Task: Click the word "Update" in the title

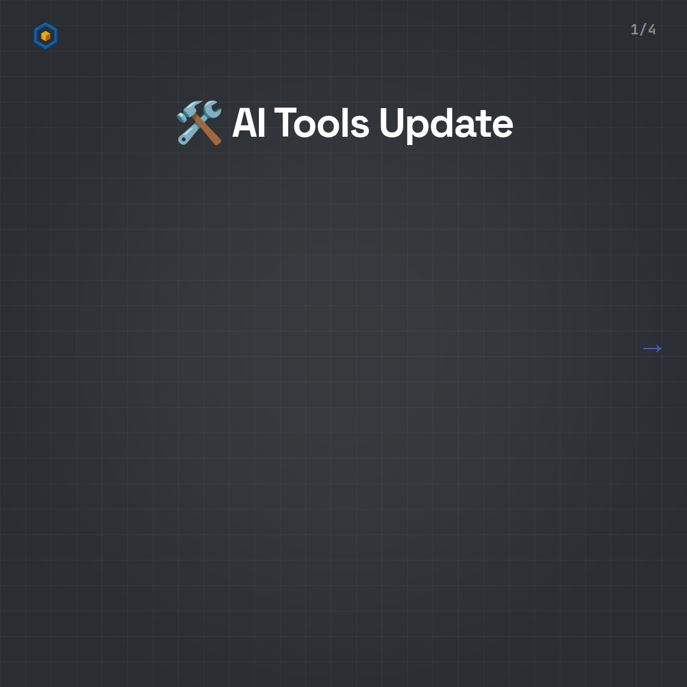Action: click(446, 125)
